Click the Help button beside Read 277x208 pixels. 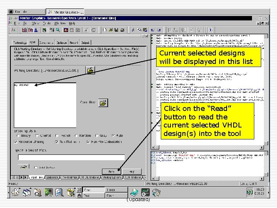[x=132, y=171]
